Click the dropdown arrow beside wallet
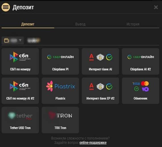Screen dimensions: 162x147 [20, 40]
